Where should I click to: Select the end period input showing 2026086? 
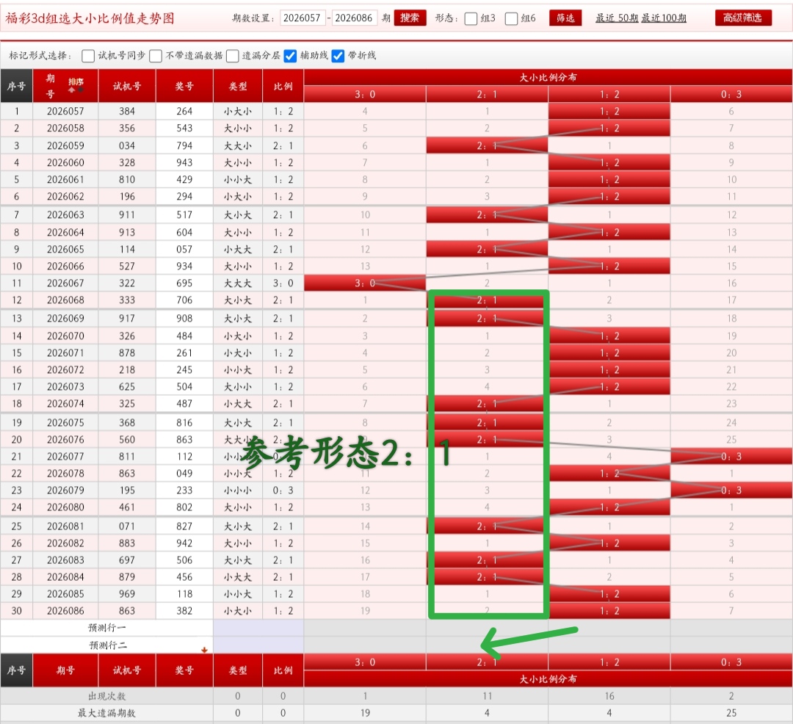pyautogui.click(x=355, y=18)
